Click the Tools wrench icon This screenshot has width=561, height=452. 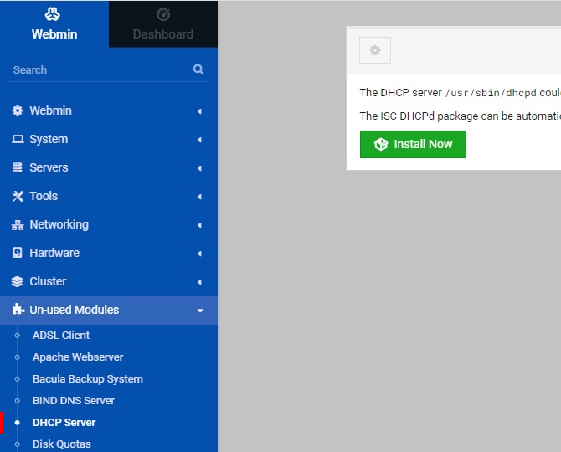tap(18, 196)
